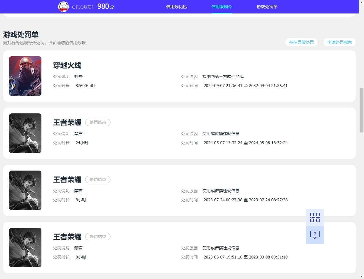
Task: Click the 检测到第三方软件加载 reason text
Action: 223,76
